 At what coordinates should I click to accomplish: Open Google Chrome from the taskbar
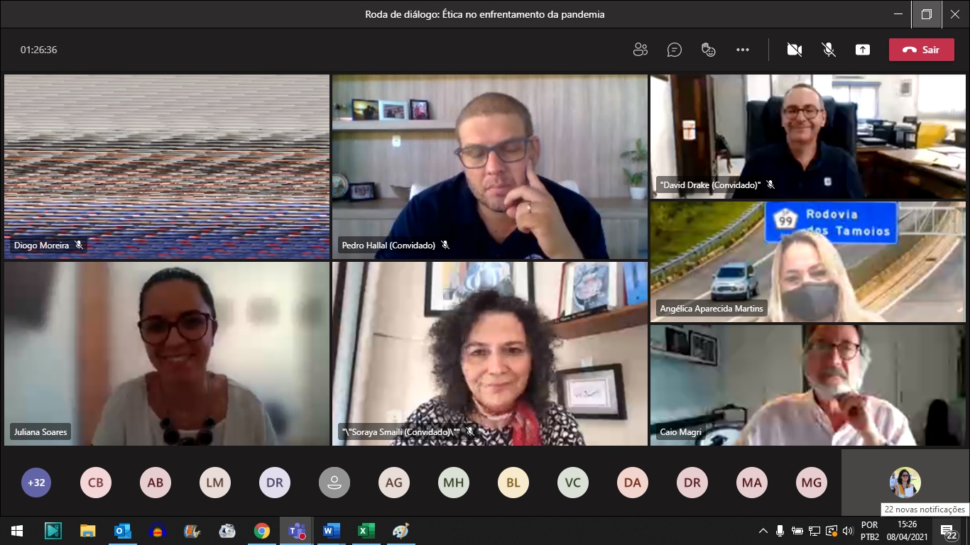[x=262, y=531]
